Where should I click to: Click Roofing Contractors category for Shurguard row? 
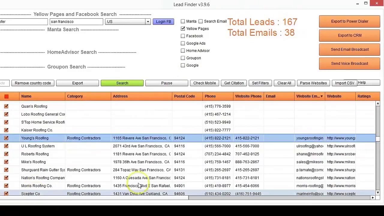click(84, 170)
